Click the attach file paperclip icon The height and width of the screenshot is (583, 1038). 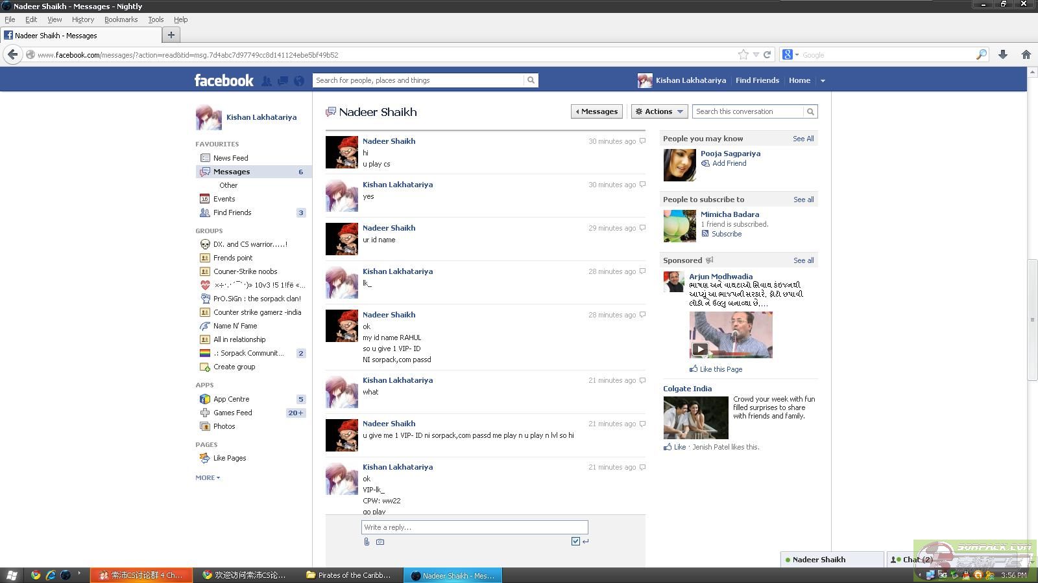point(367,542)
